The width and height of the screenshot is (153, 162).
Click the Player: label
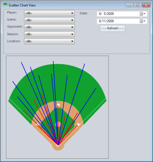12,12
